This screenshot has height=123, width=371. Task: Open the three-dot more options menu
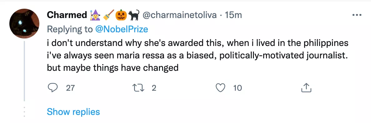pyautogui.click(x=357, y=15)
